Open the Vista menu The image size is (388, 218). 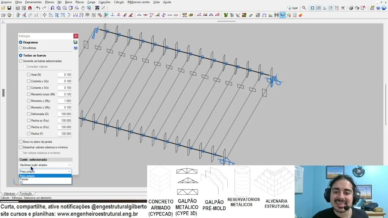coord(156,2)
